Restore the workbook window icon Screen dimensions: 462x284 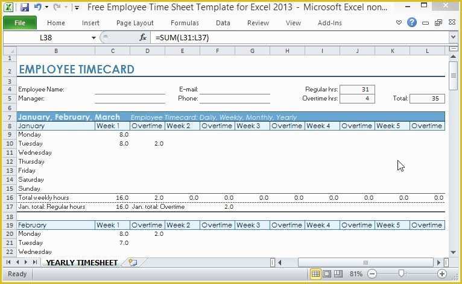click(x=438, y=23)
